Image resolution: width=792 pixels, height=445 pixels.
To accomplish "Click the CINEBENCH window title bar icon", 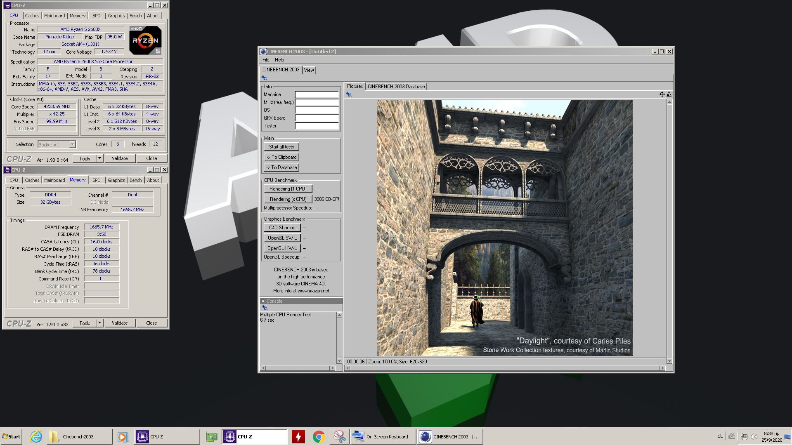I will tap(263, 52).
